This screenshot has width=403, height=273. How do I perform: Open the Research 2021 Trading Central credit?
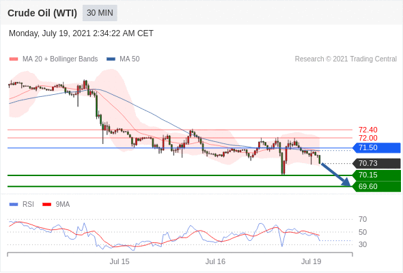346,59
